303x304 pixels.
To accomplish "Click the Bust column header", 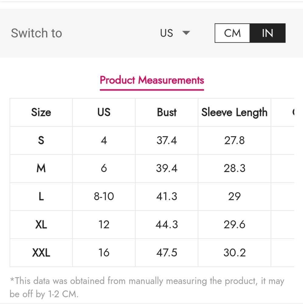I will [x=167, y=112].
